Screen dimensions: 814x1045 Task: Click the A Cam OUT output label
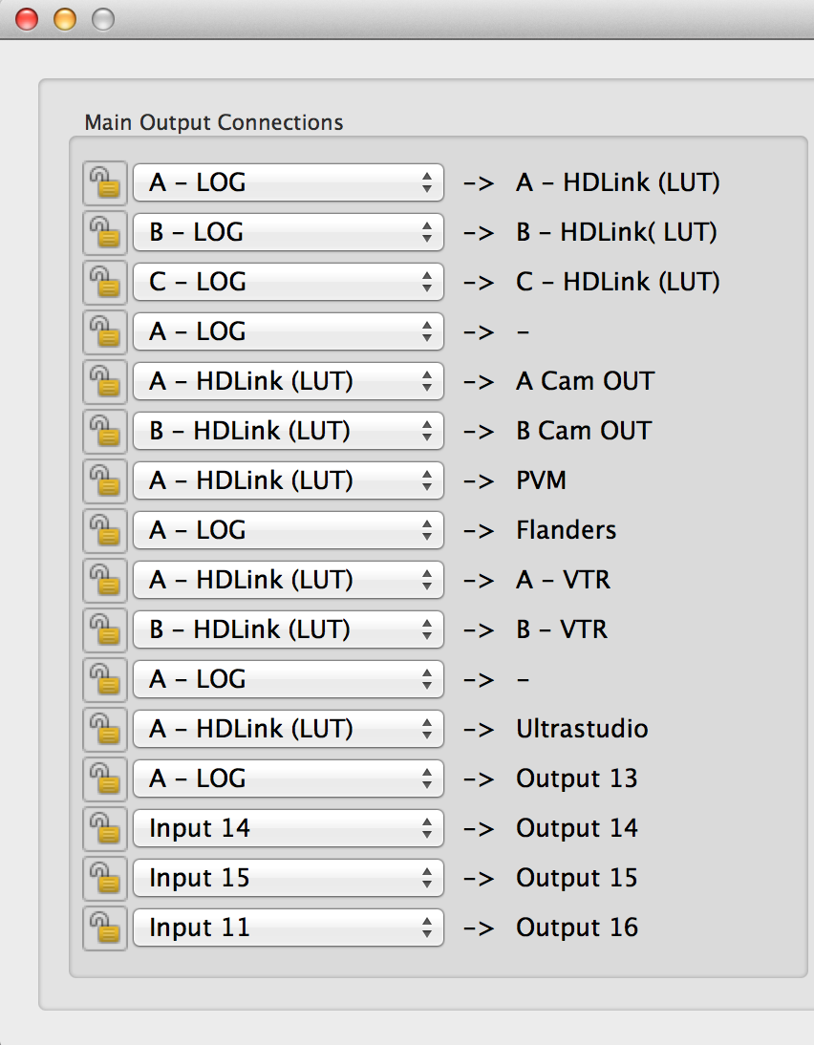[584, 381]
